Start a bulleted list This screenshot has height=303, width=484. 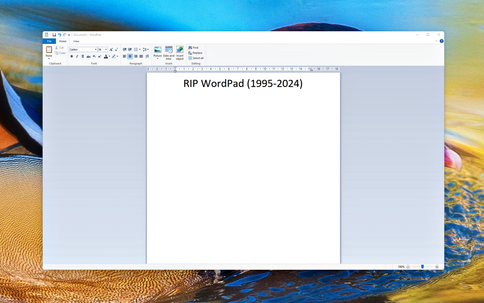click(136, 49)
